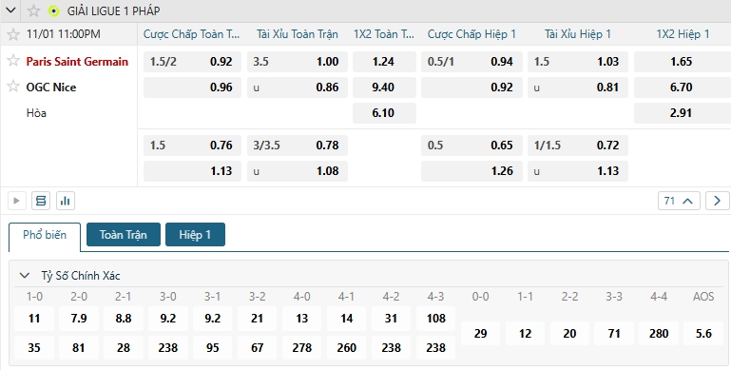Open the match lineup list icon
Screen dimensions: 731x370
click(41, 201)
